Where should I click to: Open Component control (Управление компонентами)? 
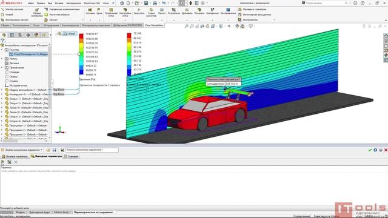pyautogui.click(x=62, y=10)
